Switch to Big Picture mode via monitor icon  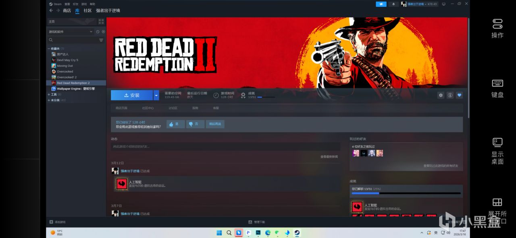click(444, 4)
